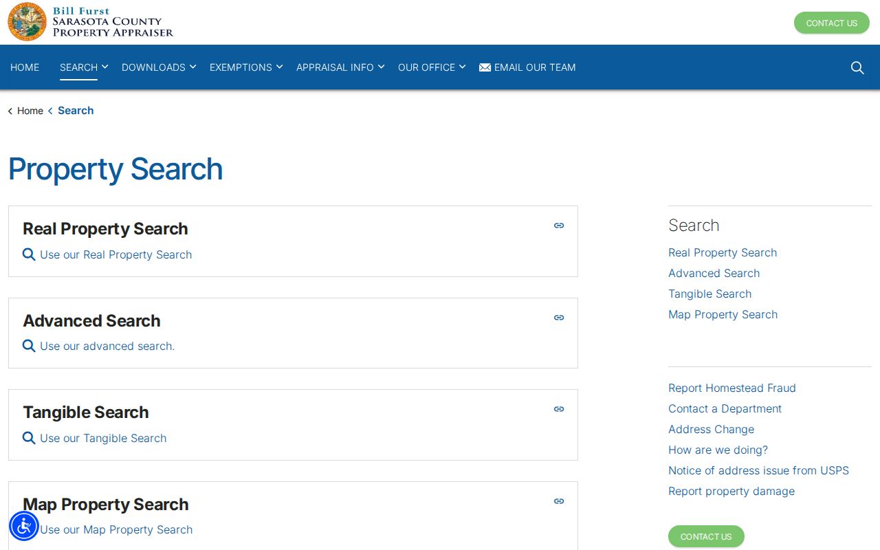Open Contact a Department link
Viewport: 880px width, 550px height.
coord(725,408)
